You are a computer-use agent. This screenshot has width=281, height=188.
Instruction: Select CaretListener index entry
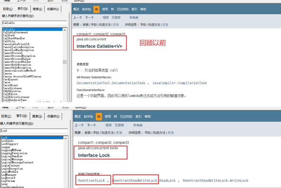12,88
